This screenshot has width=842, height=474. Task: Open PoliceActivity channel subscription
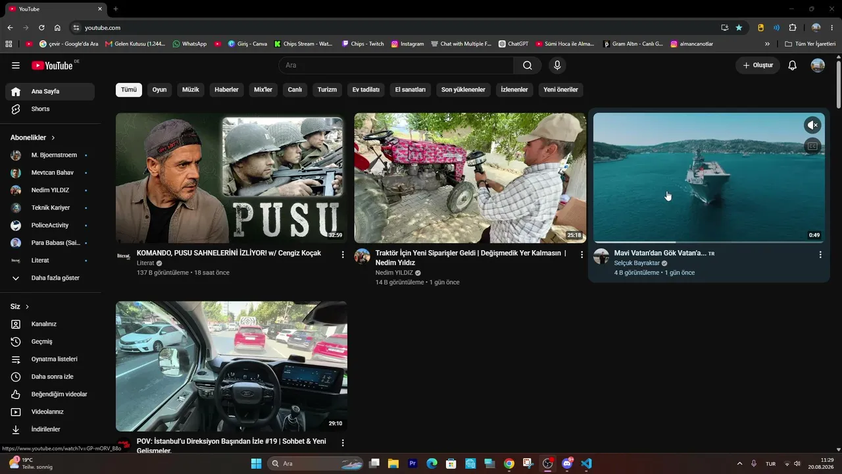point(50,225)
